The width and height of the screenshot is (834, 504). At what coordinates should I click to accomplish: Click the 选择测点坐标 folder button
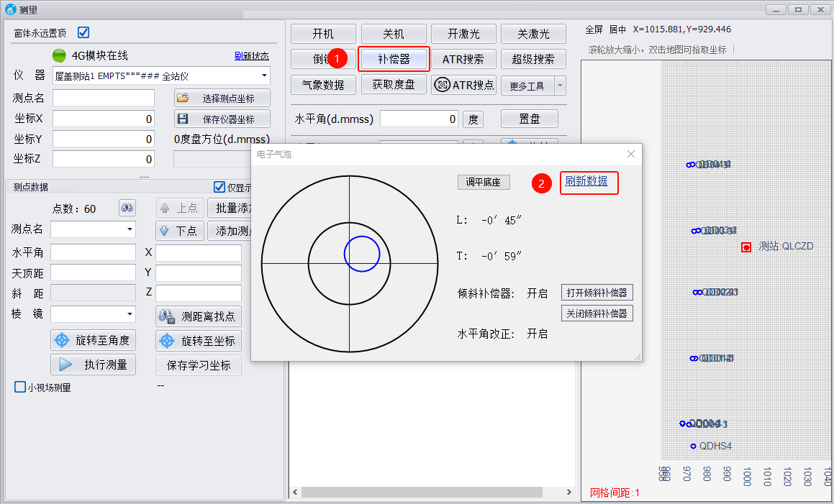[222, 98]
